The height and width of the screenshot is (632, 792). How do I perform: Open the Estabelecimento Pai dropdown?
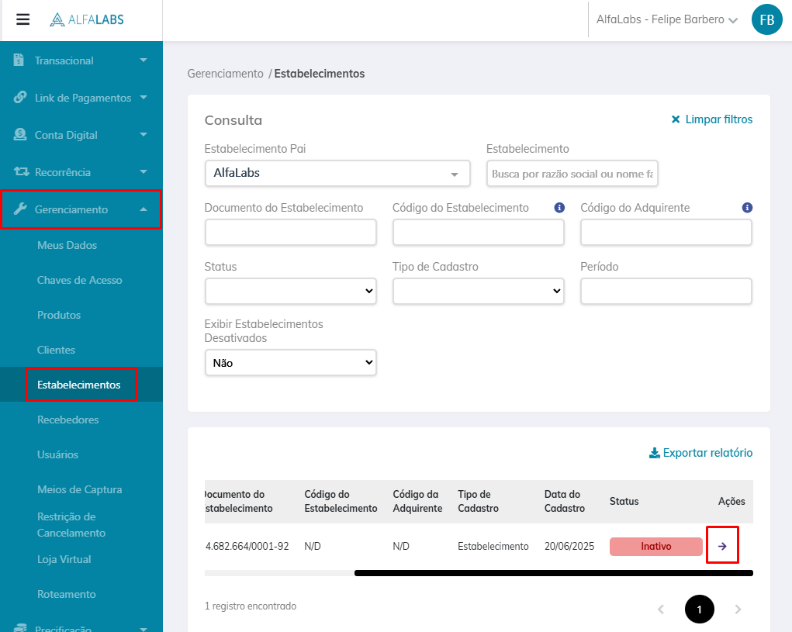click(337, 174)
